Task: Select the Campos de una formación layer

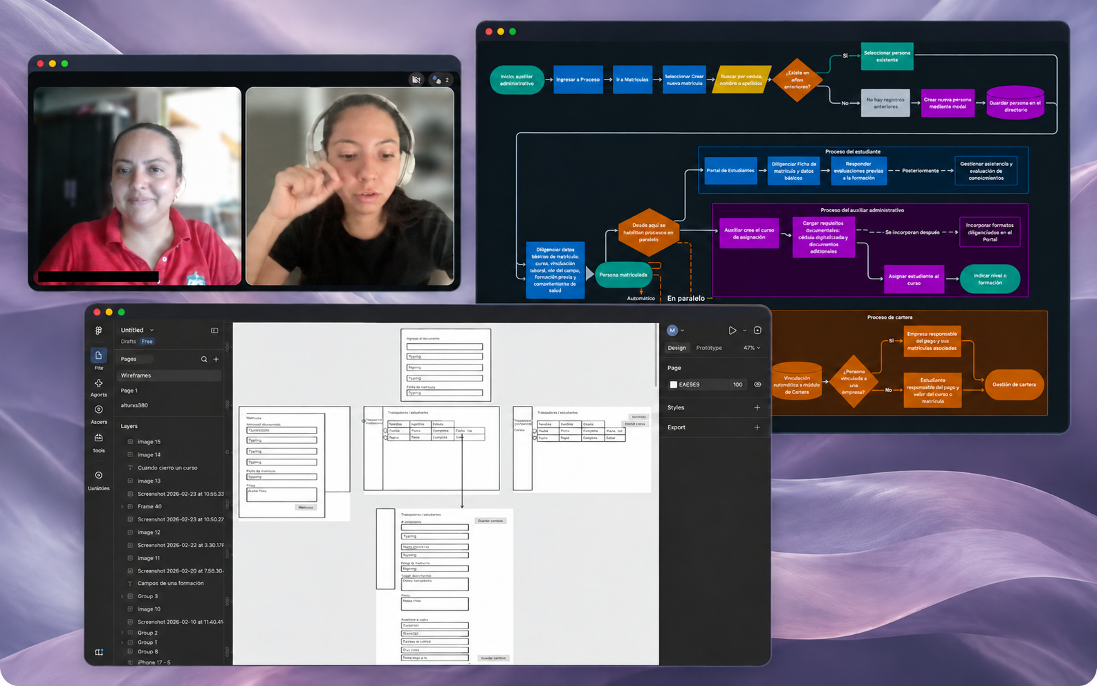Action: (x=171, y=584)
